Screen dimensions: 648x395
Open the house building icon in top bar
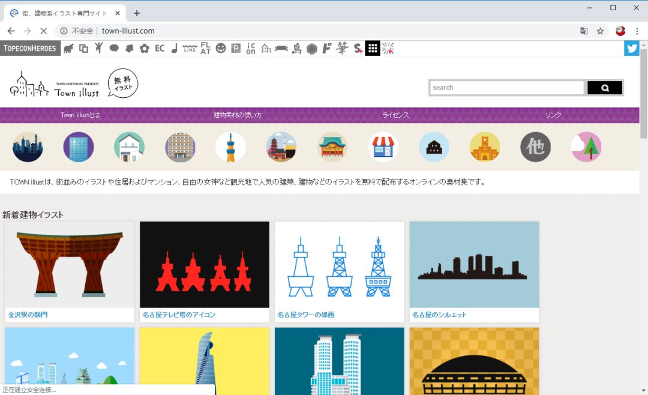click(266, 49)
